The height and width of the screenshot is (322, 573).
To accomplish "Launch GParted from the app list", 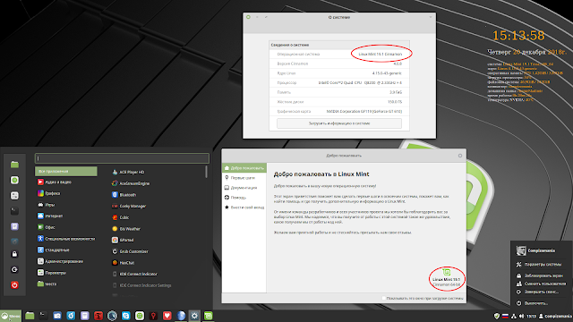I will tap(123, 240).
